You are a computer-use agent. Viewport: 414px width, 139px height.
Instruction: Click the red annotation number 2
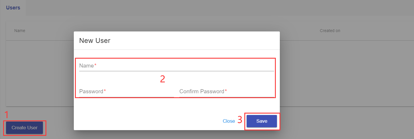click(x=163, y=79)
